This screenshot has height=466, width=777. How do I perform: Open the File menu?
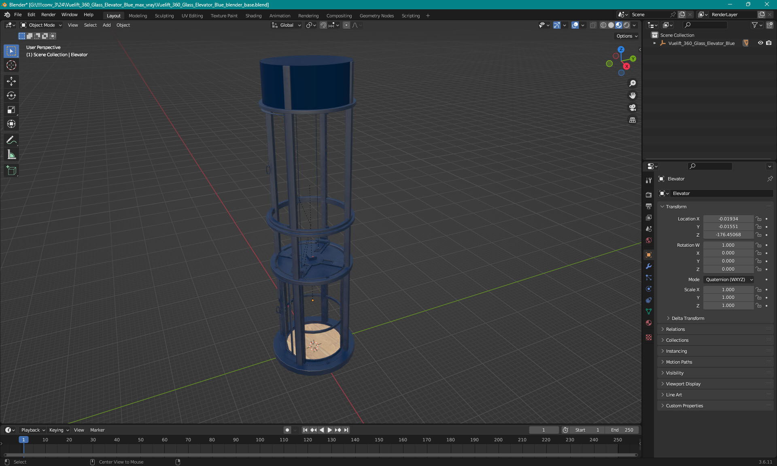[x=18, y=15]
